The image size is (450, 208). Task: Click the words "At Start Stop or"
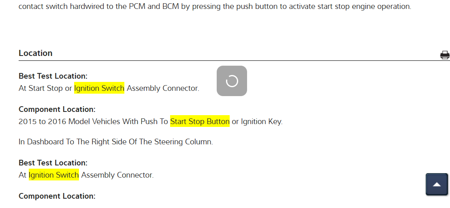45,88
